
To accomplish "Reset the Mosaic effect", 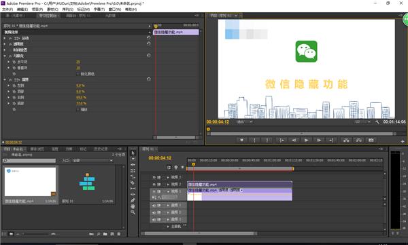I will (x=148, y=56).
